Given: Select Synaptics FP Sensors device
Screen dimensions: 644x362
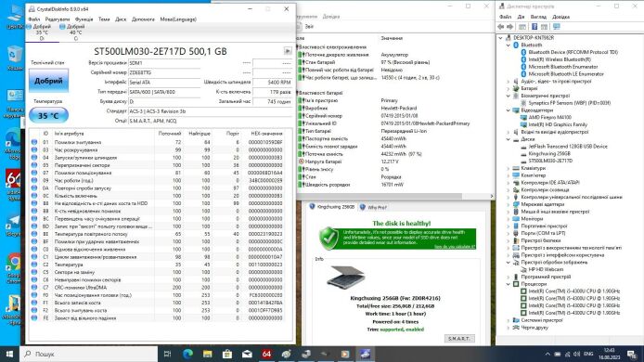Looking at the screenshot, I should click(x=569, y=103).
